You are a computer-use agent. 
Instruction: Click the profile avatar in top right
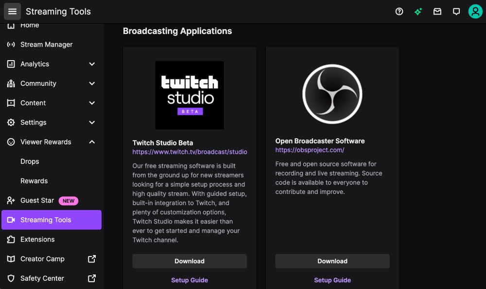click(x=475, y=11)
